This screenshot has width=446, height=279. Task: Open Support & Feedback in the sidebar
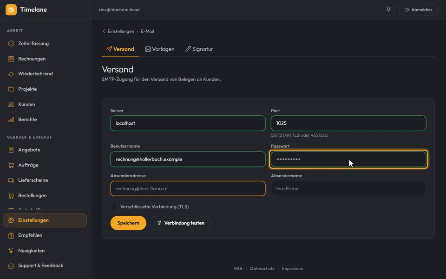(45, 266)
